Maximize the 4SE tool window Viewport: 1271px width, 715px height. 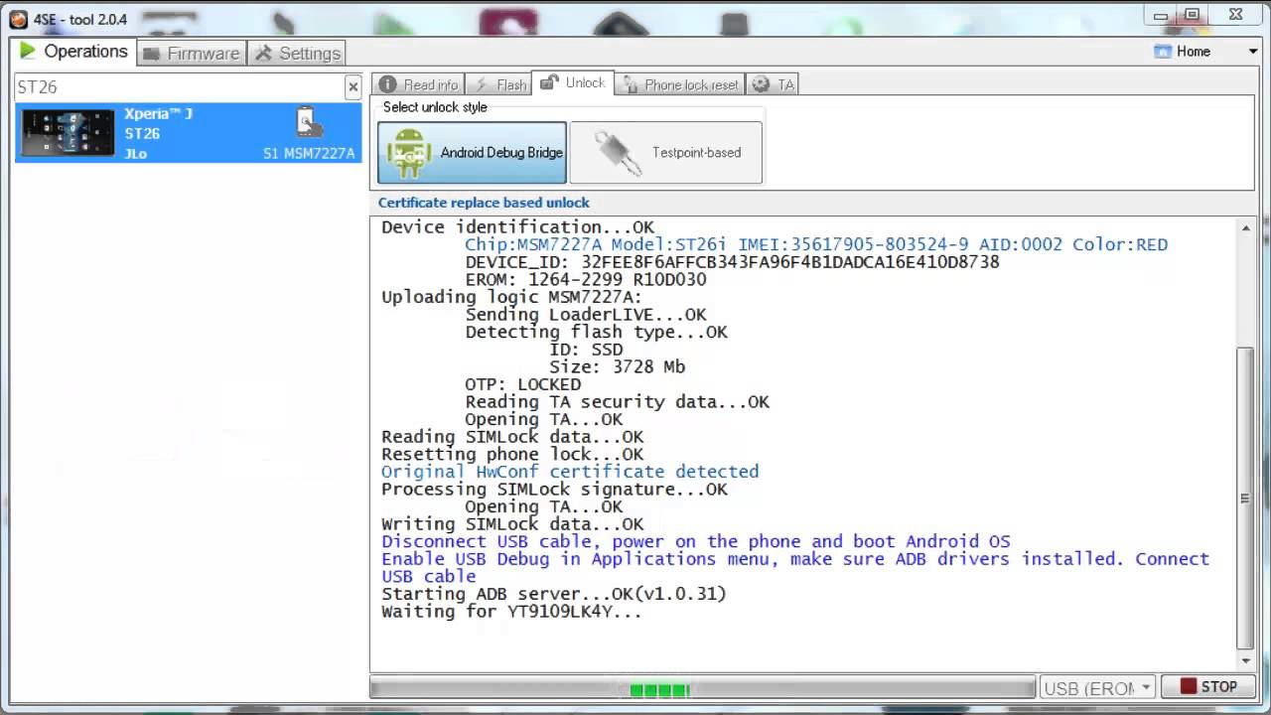[x=1193, y=15]
